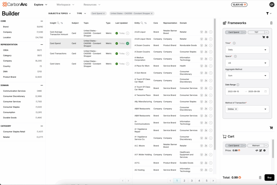Click the start date 2022-09-10 field

point(233,91)
